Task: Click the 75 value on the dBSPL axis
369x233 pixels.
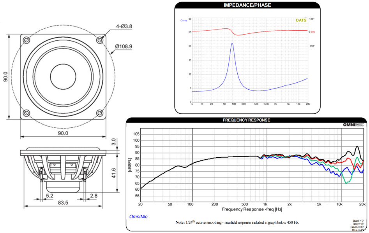Action: 136,171
